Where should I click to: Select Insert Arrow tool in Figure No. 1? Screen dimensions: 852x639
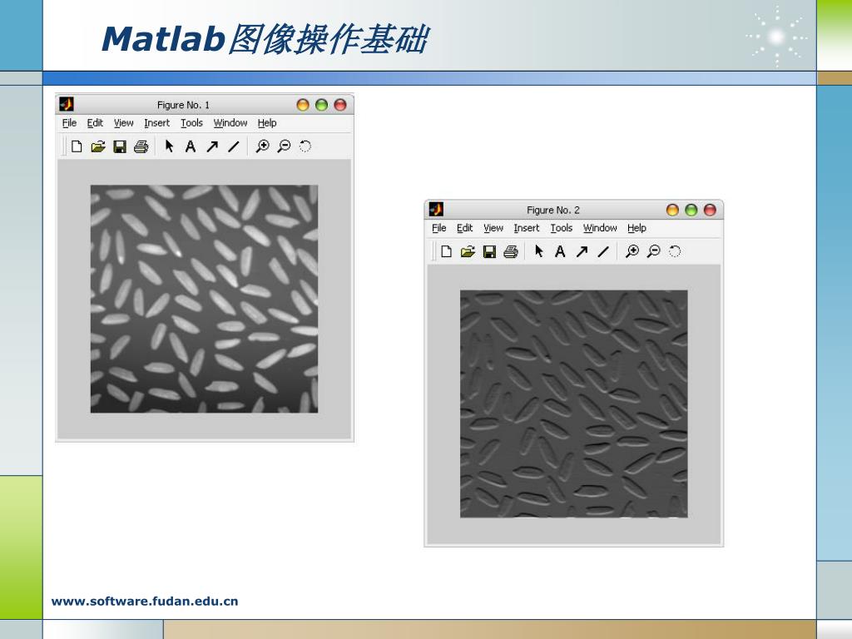tap(212, 146)
